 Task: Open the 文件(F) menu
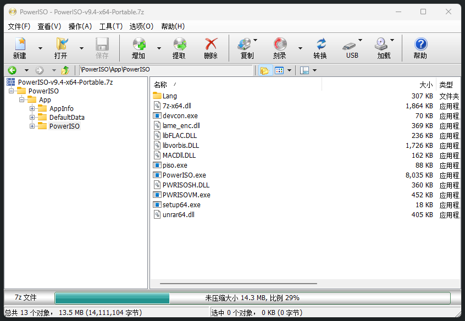(x=19, y=26)
